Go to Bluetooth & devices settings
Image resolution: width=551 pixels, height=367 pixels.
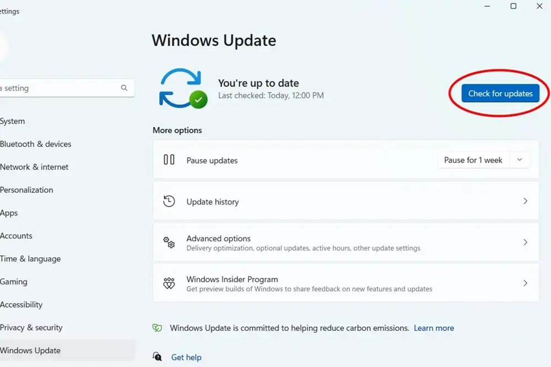point(36,144)
